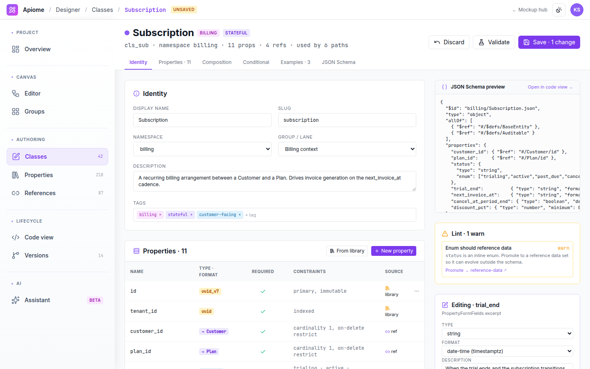
Task: Go to Groups in the sidebar
Action: (x=57, y=112)
